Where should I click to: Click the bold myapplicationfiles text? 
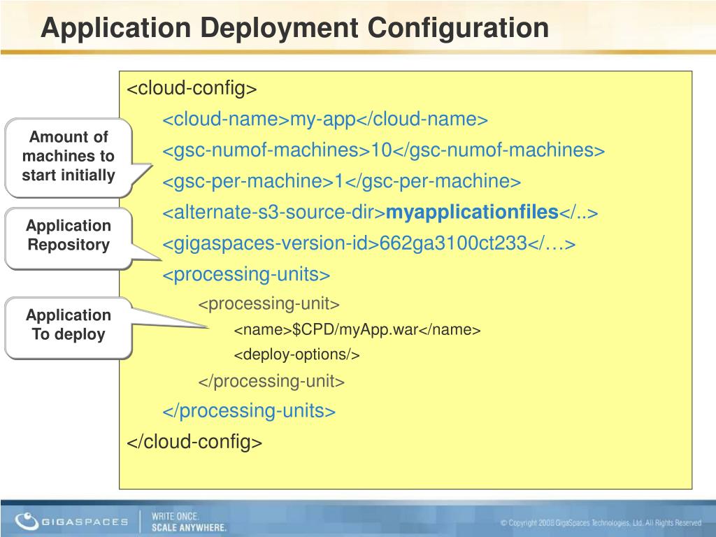pos(472,212)
